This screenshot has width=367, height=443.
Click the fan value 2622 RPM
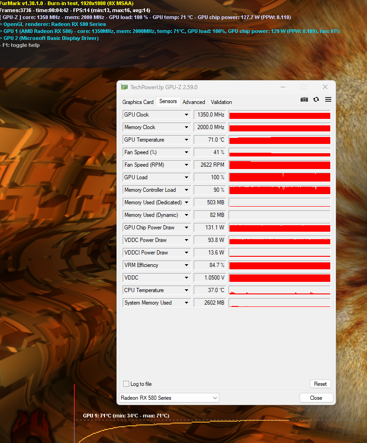tap(210, 165)
